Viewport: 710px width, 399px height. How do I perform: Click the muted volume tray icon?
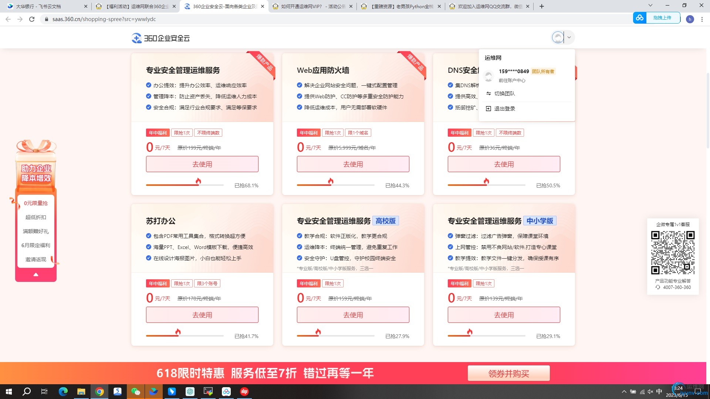click(650, 392)
